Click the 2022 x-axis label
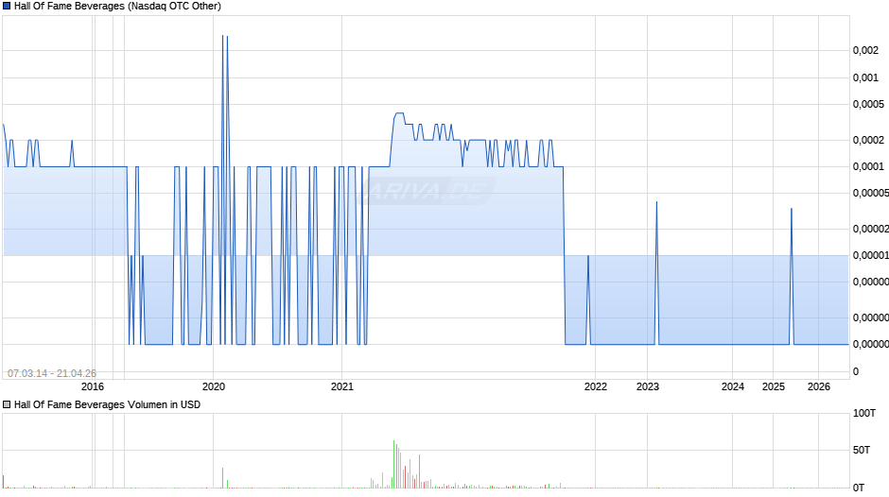The width and height of the screenshot is (889, 497). (595, 386)
